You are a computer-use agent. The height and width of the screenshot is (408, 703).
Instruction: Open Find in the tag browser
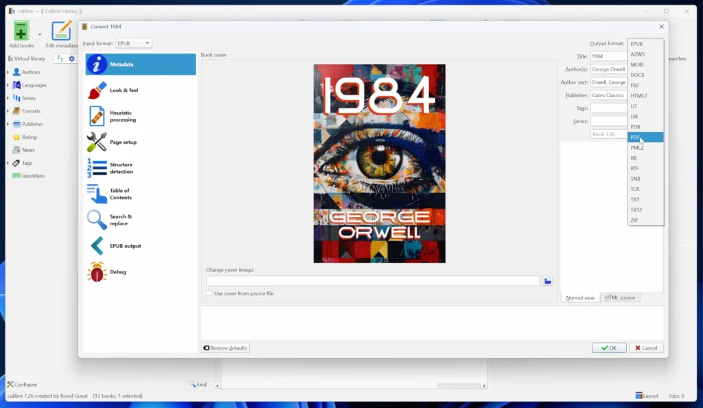click(x=198, y=384)
